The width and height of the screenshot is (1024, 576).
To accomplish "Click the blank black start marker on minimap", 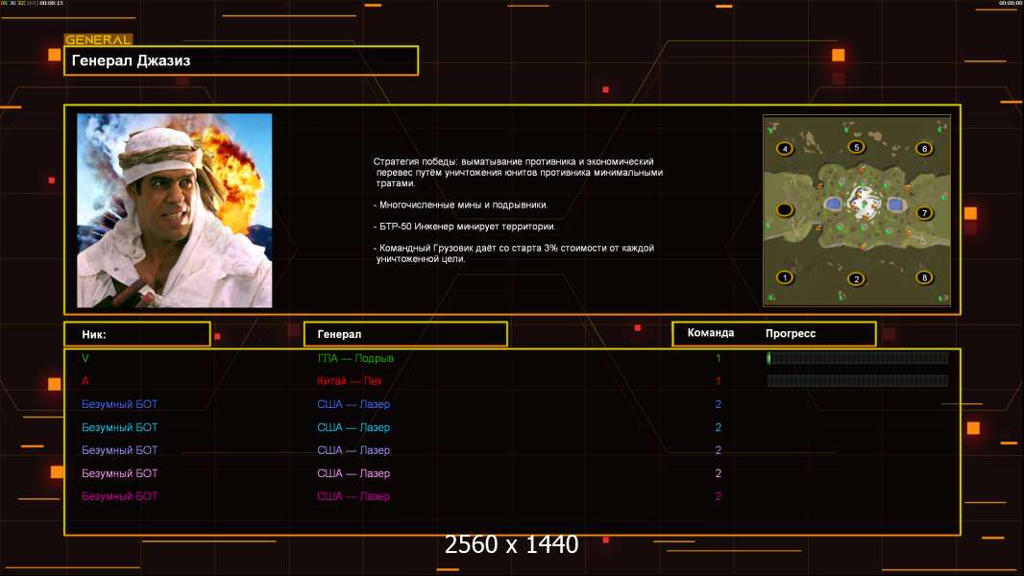I will point(784,210).
